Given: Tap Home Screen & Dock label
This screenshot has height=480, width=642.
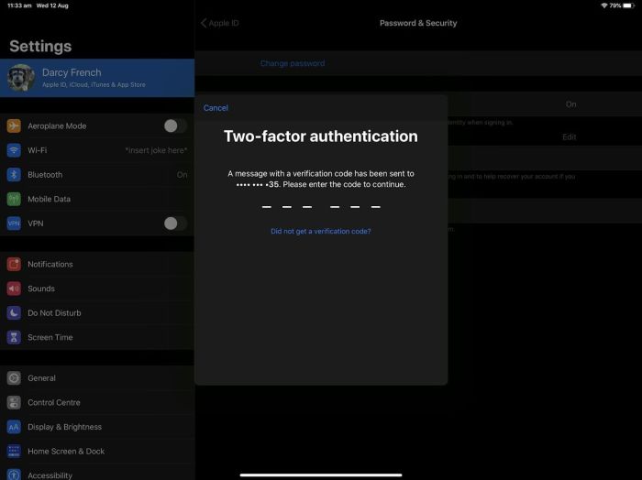Looking at the screenshot, I should 66,451.
